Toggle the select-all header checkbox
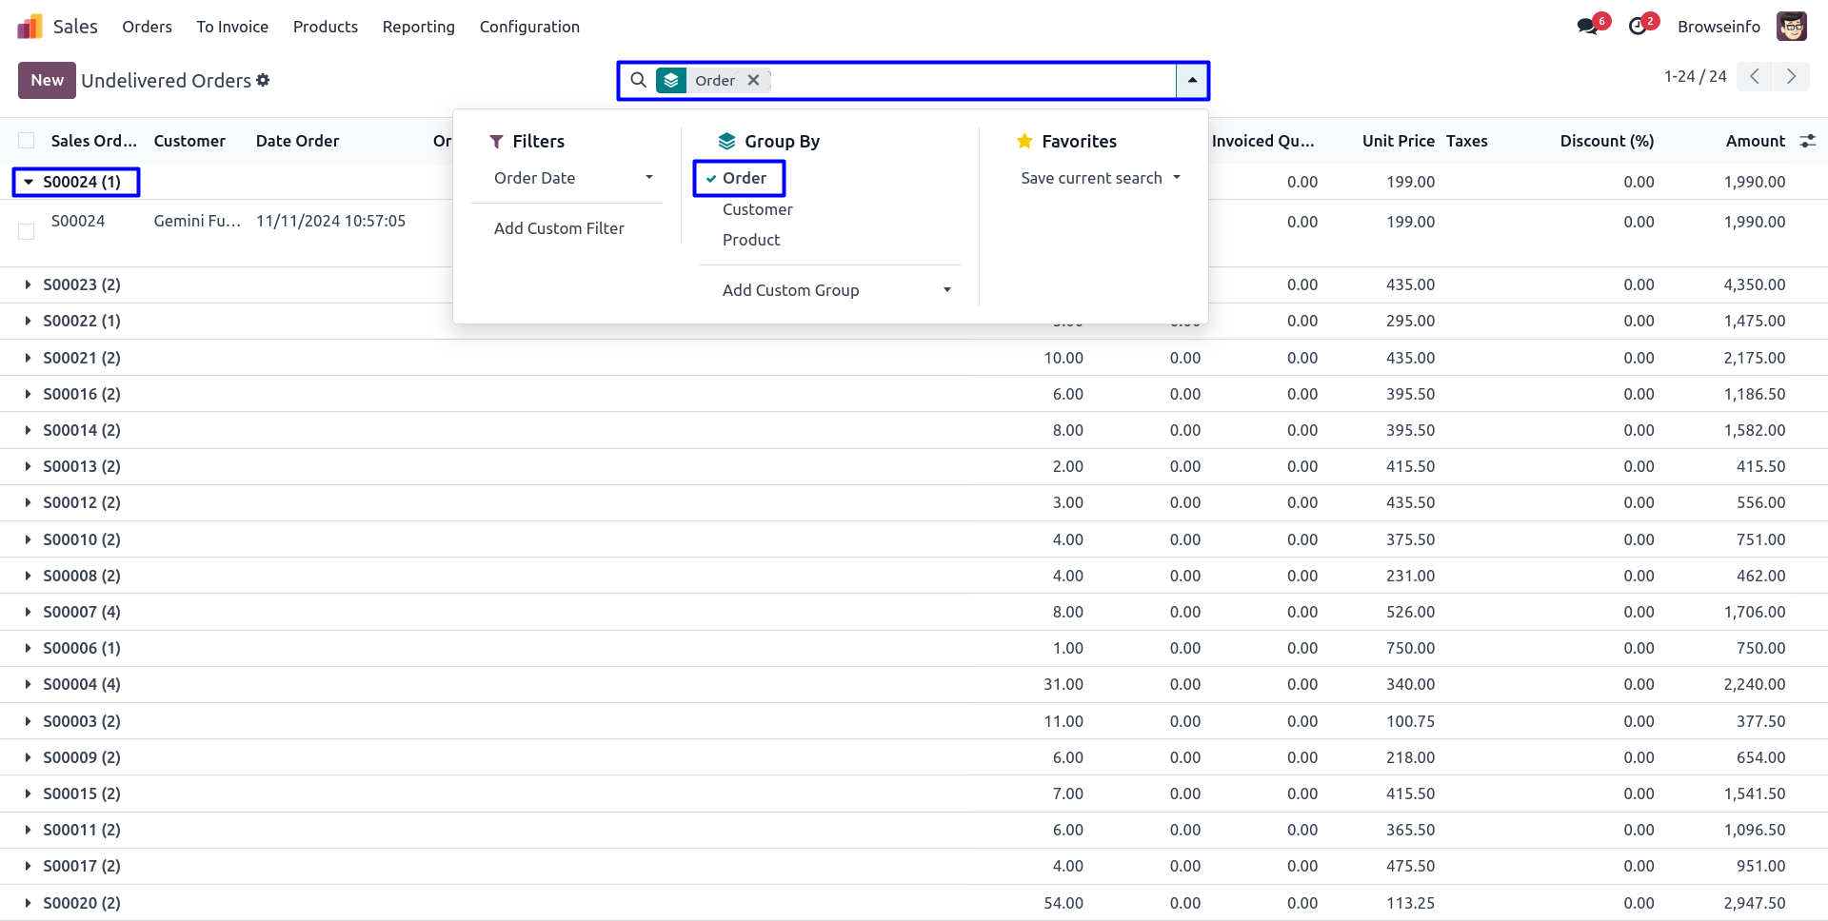The width and height of the screenshot is (1828, 921). 27,141
